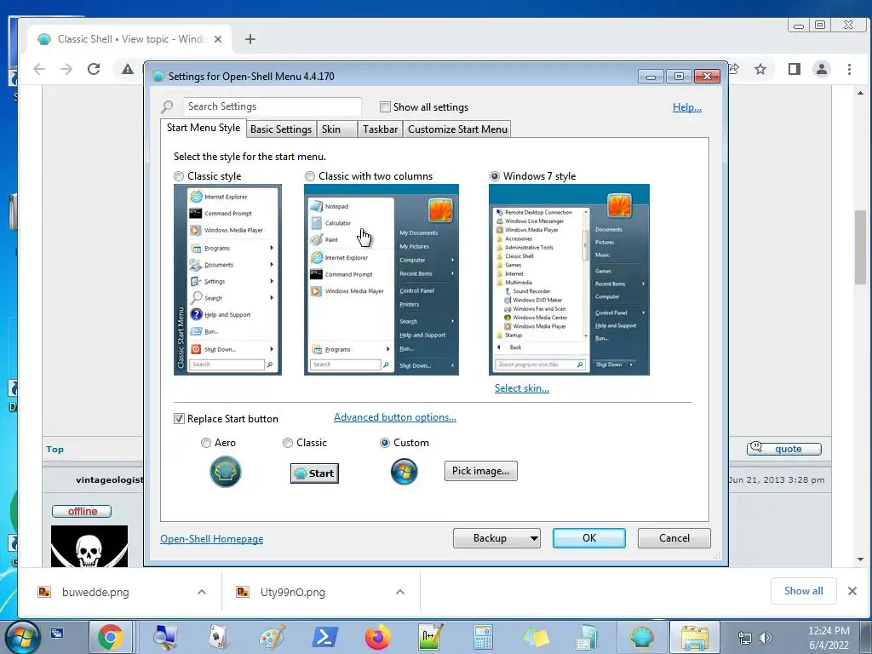Switch to Basic Settings tab
Viewport: 872px width, 654px height.
[x=281, y=129]
